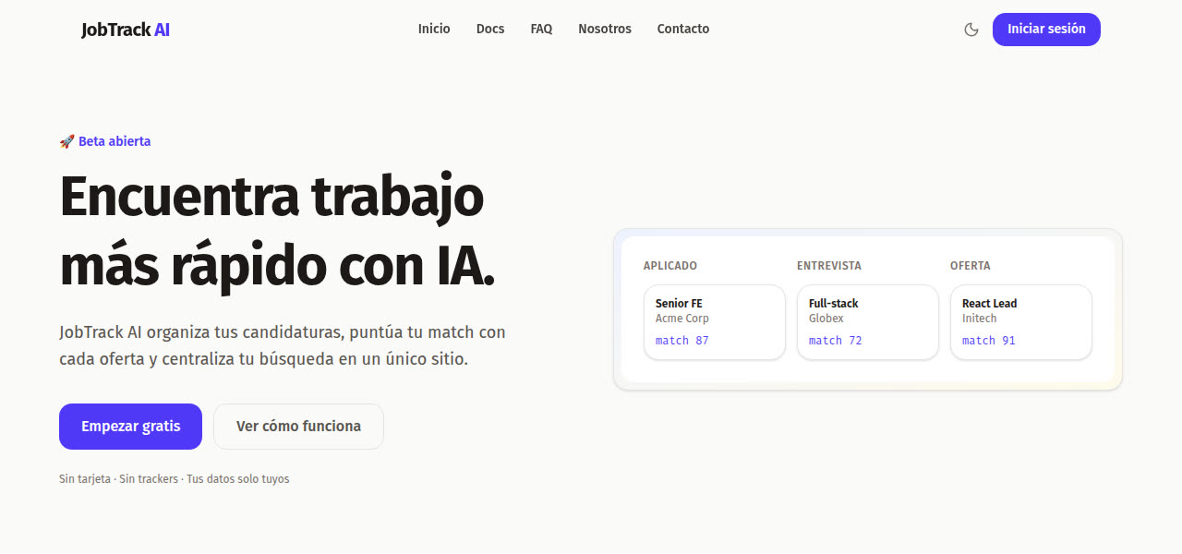Viewport: 1182px width, 554px height.
Task: Click the Initech company name
Action: click(980, 319)
